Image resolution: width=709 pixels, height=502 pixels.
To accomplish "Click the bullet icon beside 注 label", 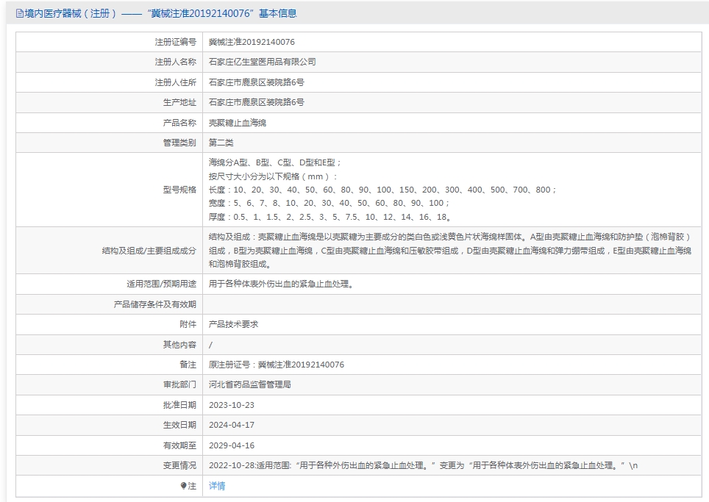I will point(183,486).
